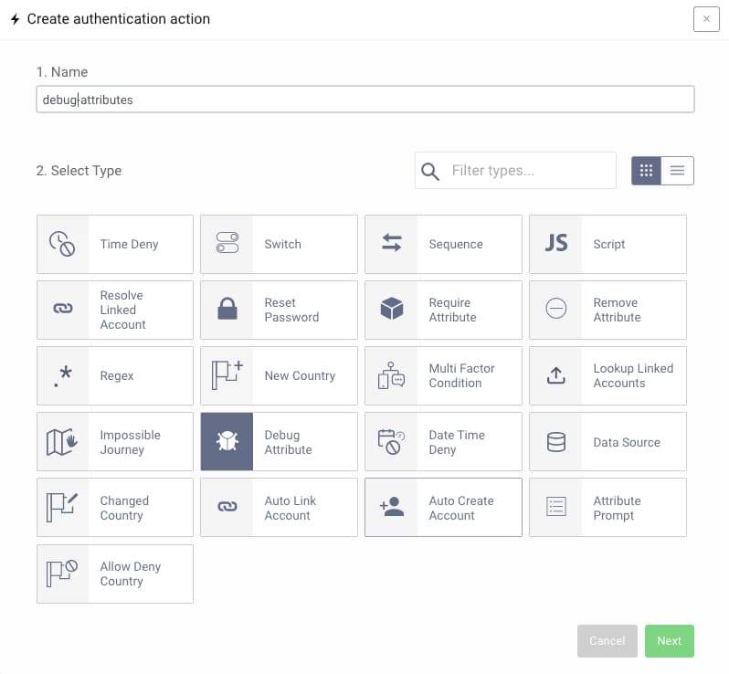Screen dimensions: 729x674
Task: Click the Reset Password lock icon
Action: tap(227, 310)
